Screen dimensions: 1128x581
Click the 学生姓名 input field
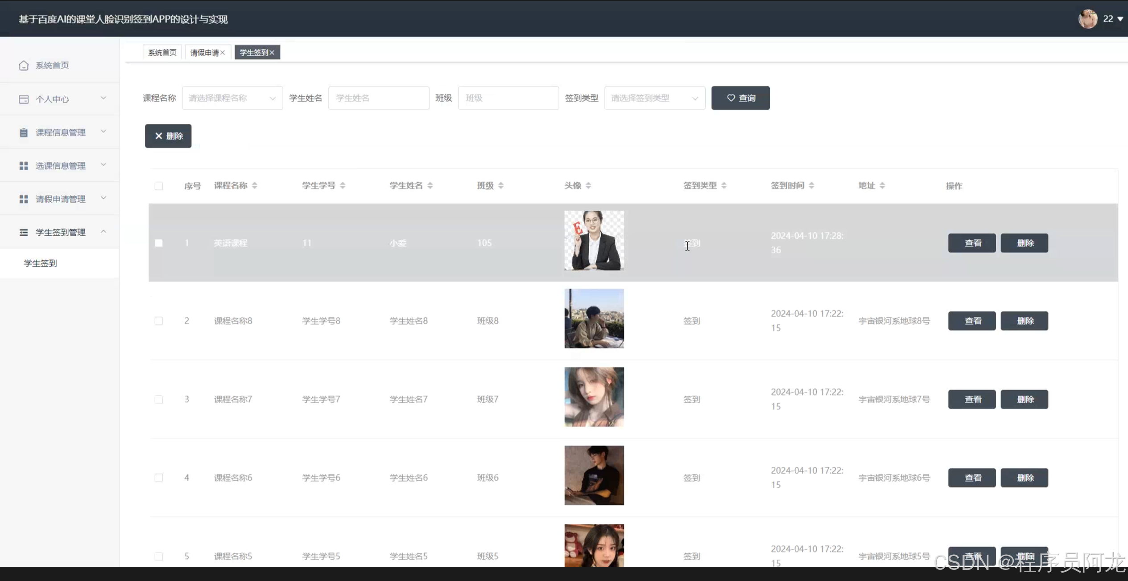click(378, 98)
